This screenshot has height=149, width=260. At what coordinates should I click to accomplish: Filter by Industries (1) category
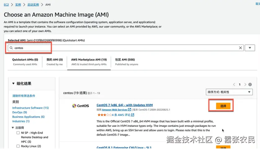pyautogui.click(x=21, y=121)
